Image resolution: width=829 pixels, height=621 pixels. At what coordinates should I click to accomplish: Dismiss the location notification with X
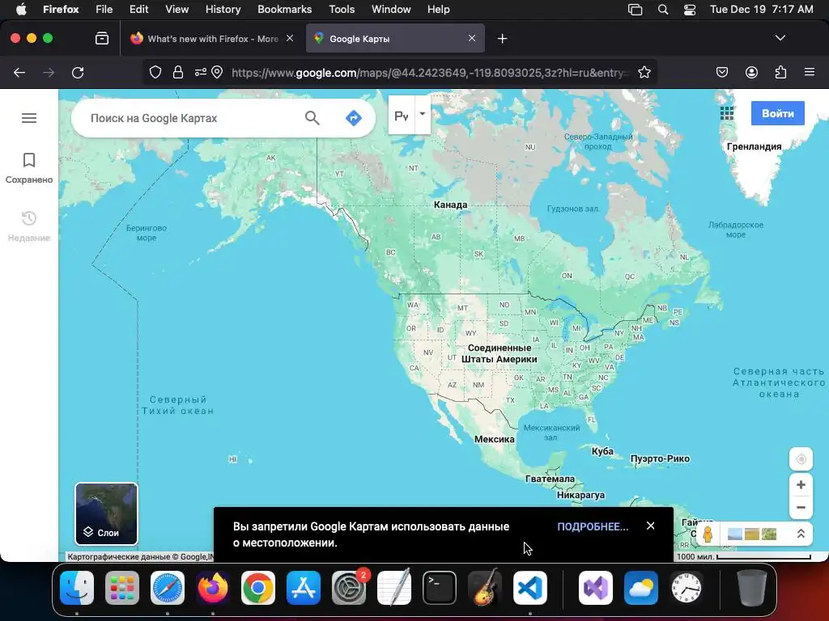pyautogui.click(x=650, y=526)
